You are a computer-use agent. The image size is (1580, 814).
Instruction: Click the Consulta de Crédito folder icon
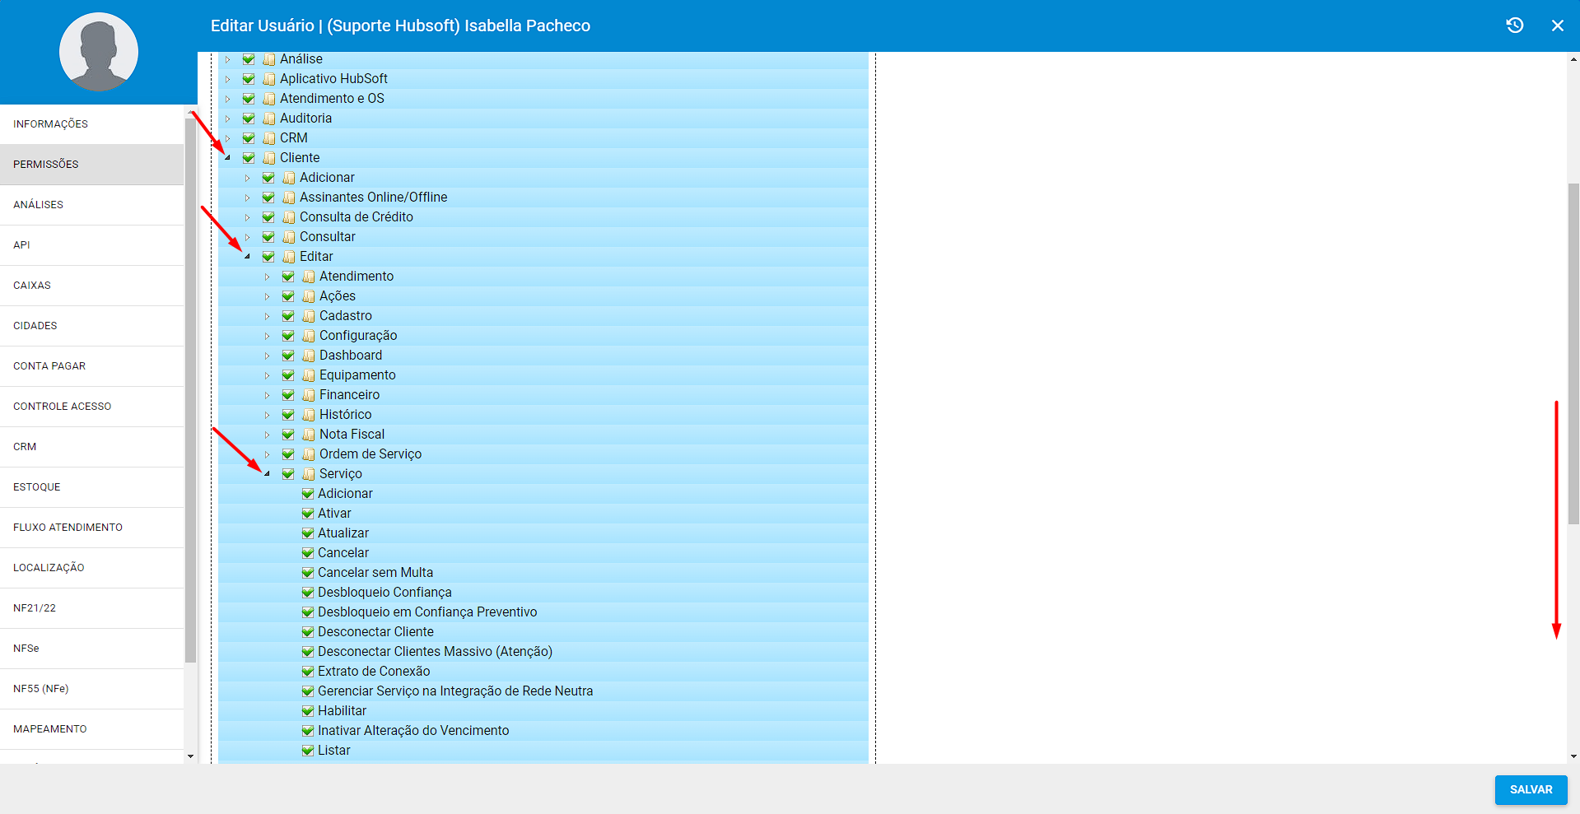(288, 217)
